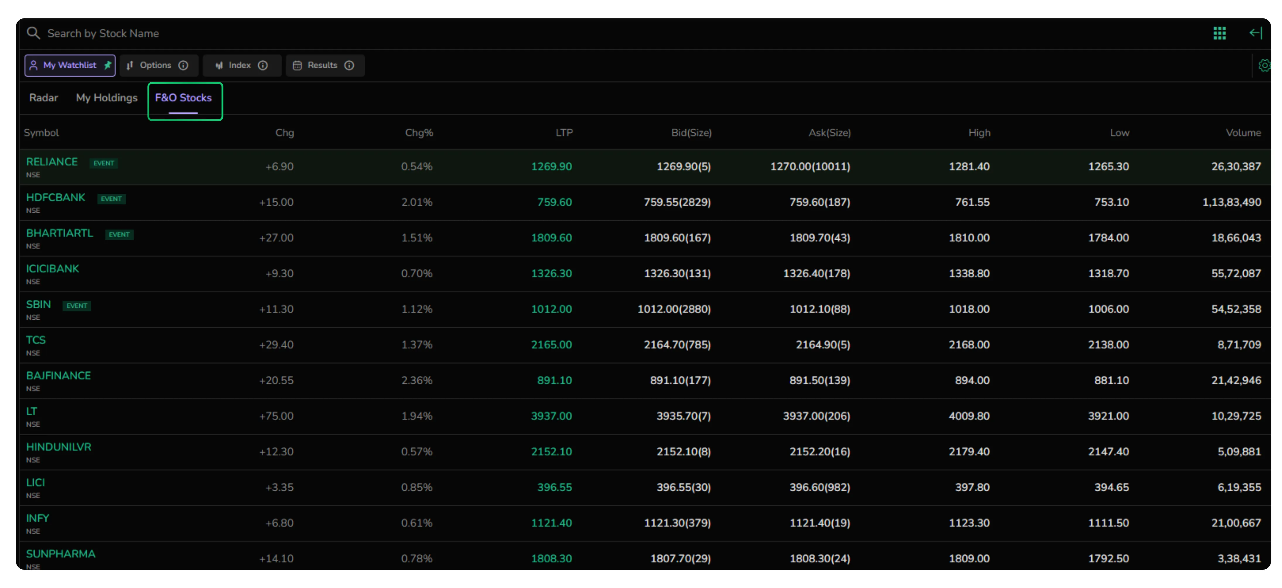
Task: Open the Radar tab
Action: coord(43,98)
